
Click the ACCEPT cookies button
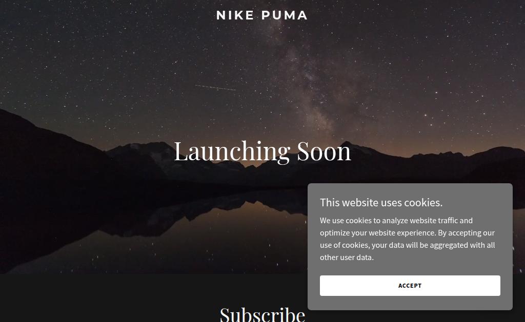[410, 286]
